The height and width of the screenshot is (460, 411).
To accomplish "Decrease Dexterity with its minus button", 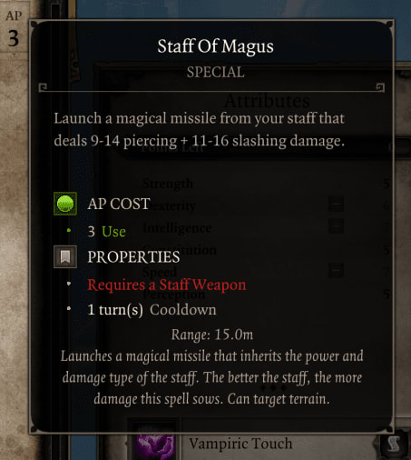I will click(336, 204).
